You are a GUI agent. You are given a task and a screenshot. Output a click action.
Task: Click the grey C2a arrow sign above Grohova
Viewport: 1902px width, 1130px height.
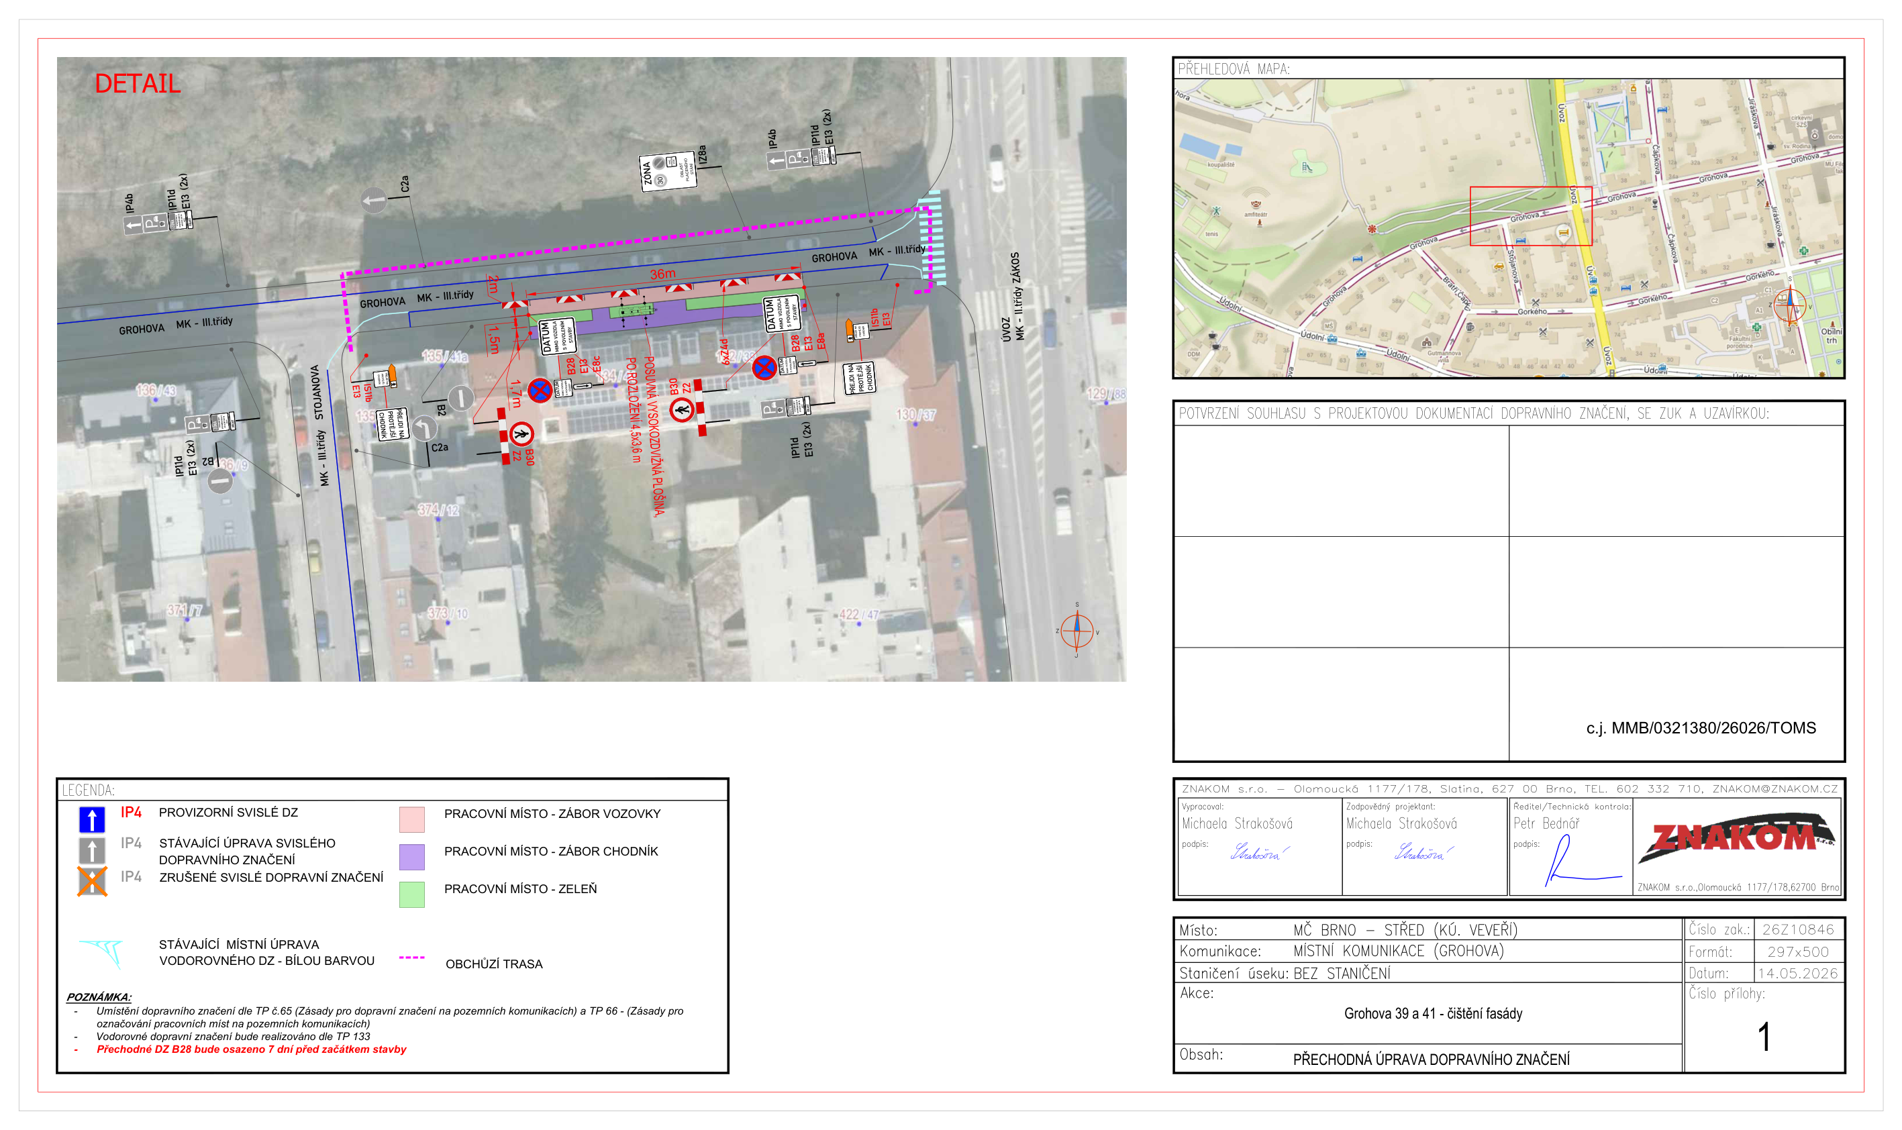coord(374,201)
